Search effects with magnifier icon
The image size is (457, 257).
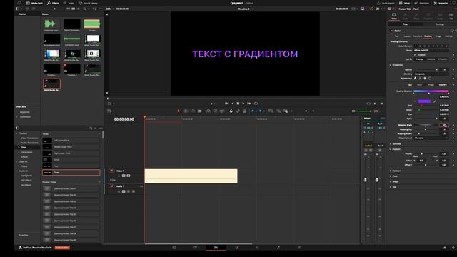tap(91, 128)
